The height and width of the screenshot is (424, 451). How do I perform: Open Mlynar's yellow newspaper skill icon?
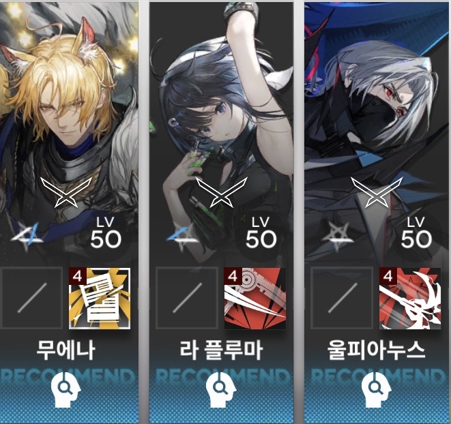pos(100,299)
